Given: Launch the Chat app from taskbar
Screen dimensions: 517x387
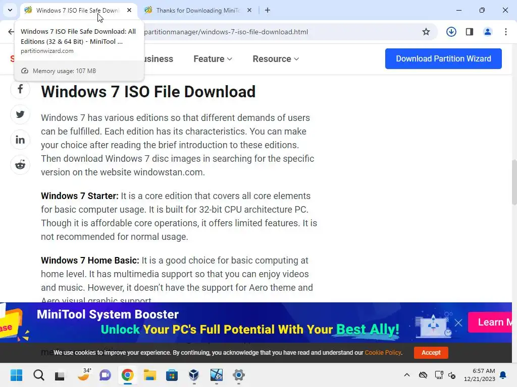Looking at the screenshot, I should click(x=105, y=375).
